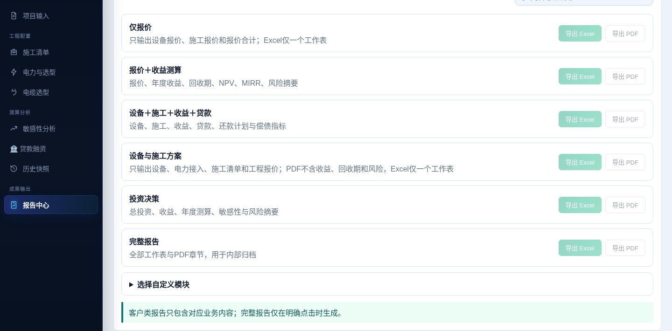This screenshot has height=331, width=672.
Task: Click the 报价+收益测算 title
Action: click(x=155, y=70)
